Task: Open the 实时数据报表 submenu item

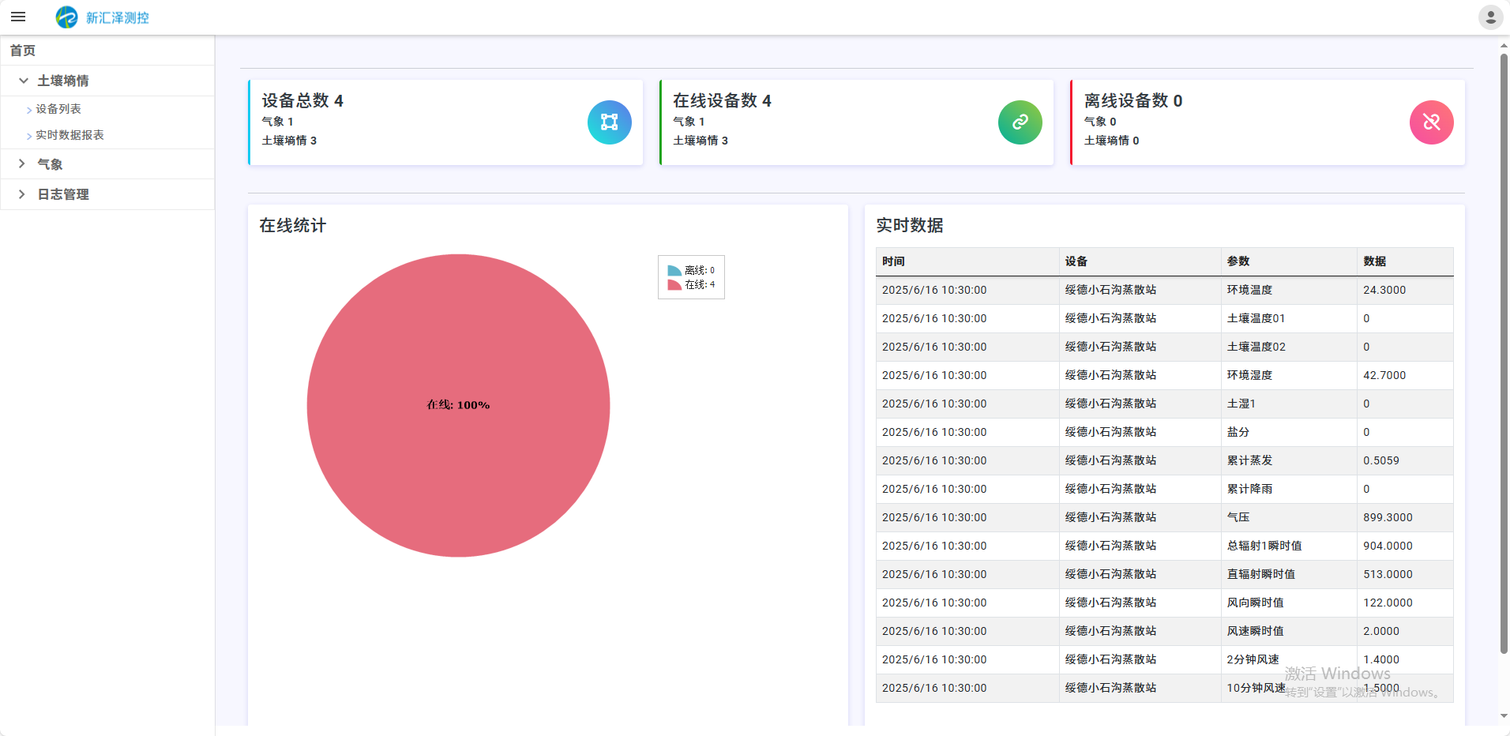Action: tap(69, 135)
